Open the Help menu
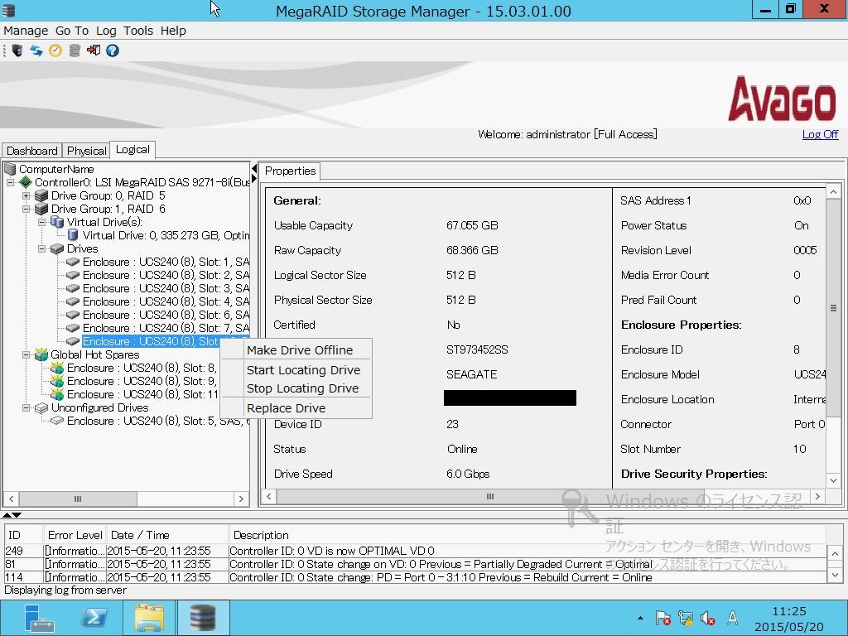This screenshot has height=636, width=848. pos(173,31)
